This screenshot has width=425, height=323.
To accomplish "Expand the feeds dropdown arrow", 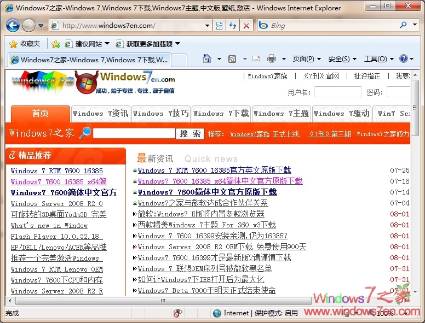I will (245, 58).
